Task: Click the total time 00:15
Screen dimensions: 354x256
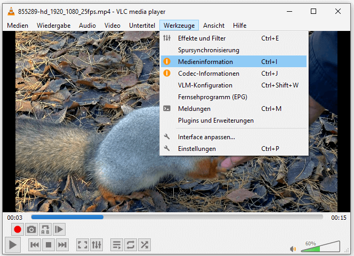Action: tap(339, 218)
